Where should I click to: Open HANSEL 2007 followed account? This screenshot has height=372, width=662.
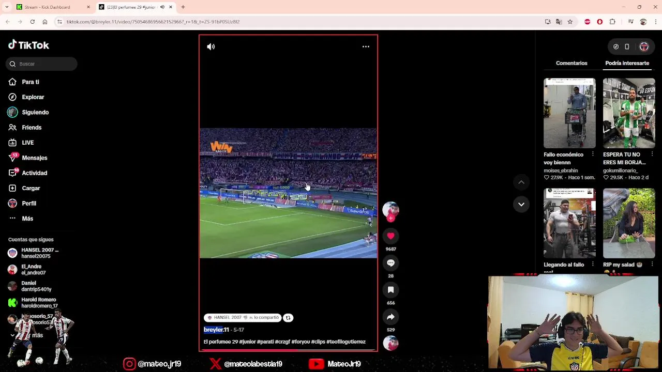click(x=34, y=253)
